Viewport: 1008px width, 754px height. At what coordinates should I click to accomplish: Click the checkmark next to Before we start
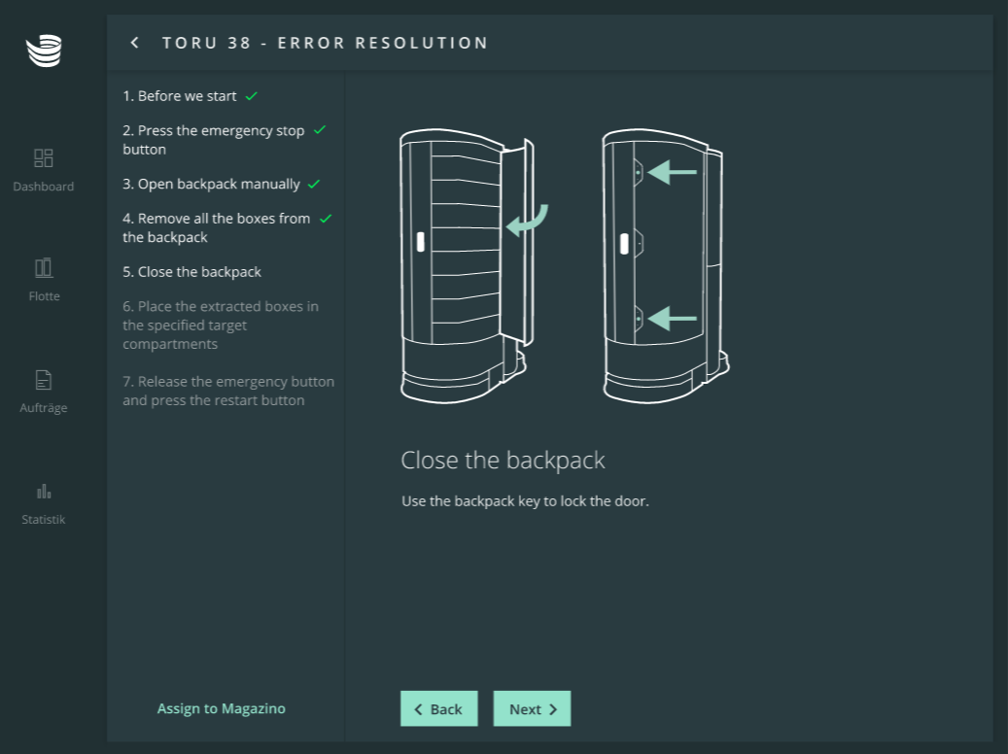[251, 96]
